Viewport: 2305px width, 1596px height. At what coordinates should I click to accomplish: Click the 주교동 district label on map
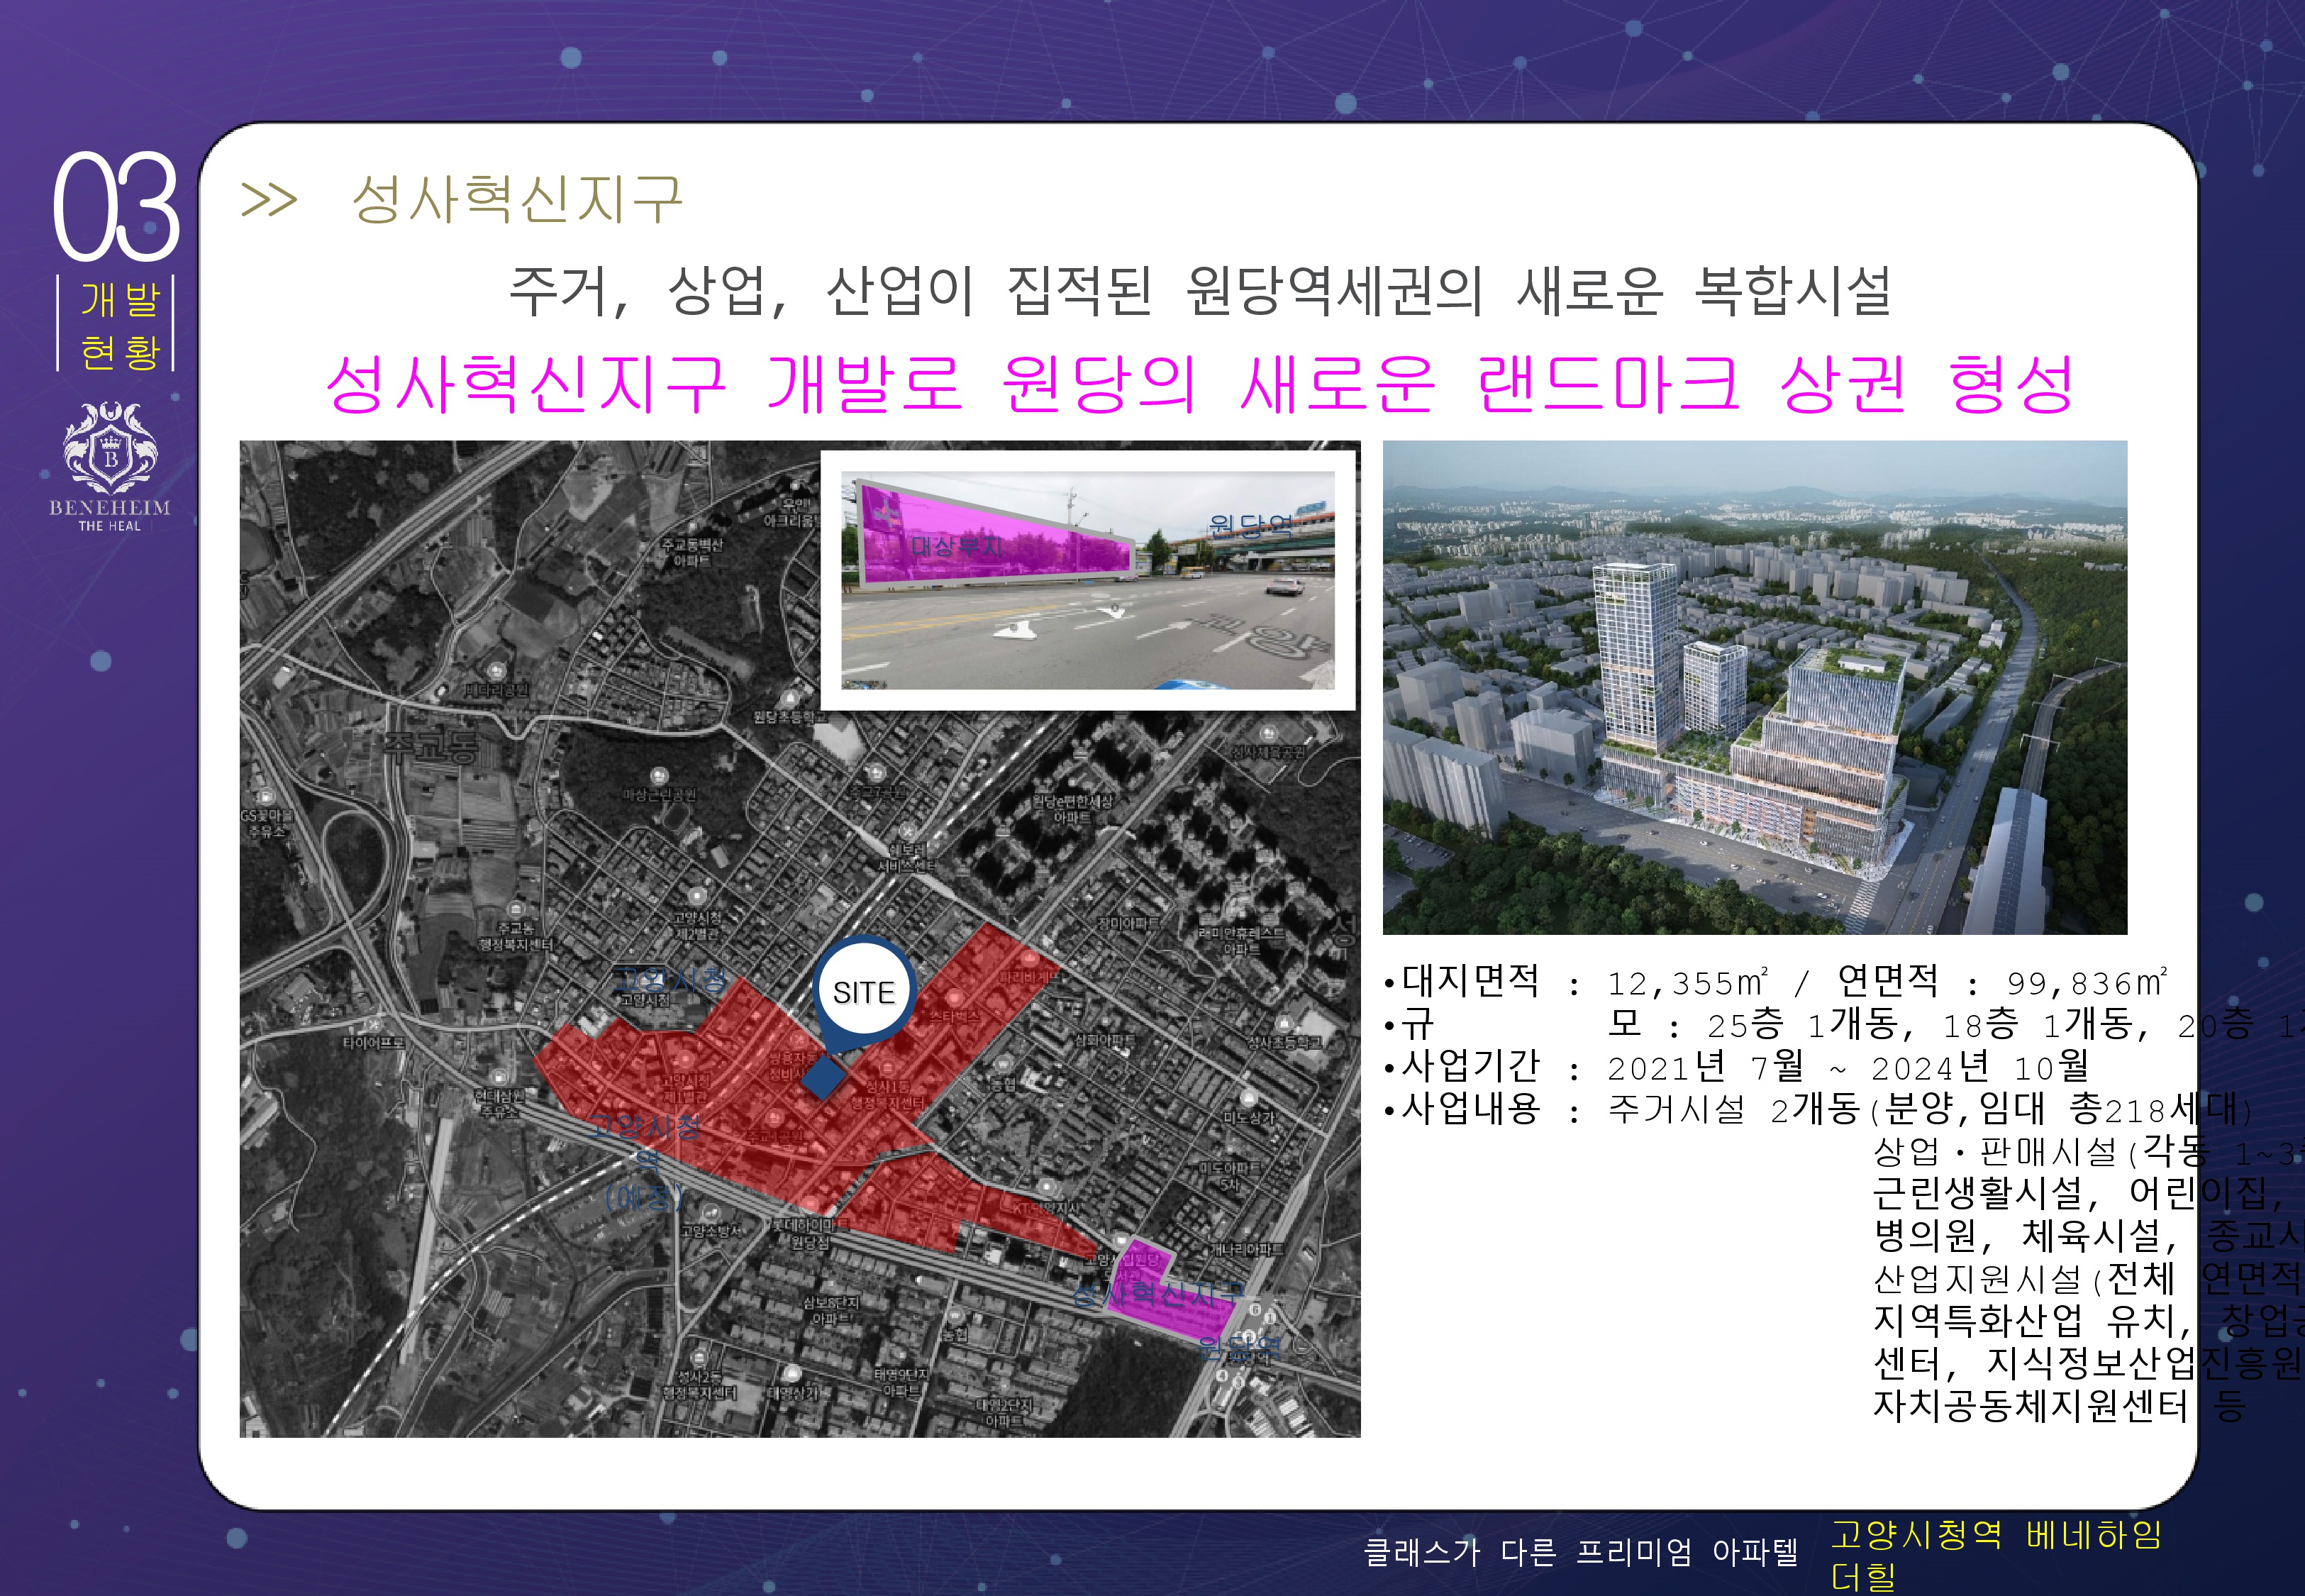(432, 745)
